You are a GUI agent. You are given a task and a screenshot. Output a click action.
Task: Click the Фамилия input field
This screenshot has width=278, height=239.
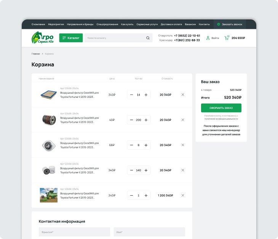pos(74,232)
